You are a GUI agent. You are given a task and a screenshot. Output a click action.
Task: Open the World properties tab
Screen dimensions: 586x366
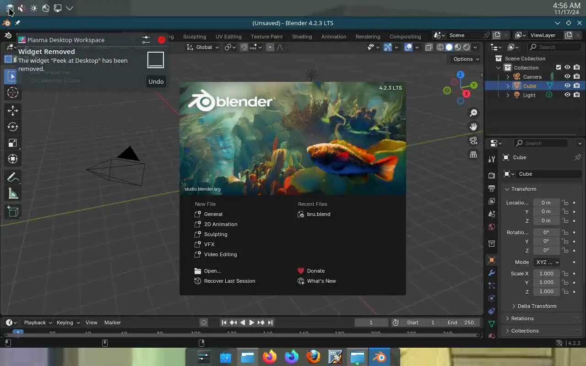[492, 227]
